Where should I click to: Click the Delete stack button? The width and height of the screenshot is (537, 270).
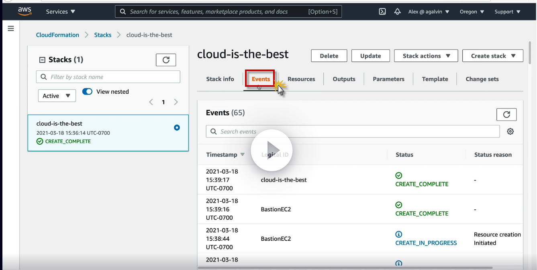click(329, 56)
